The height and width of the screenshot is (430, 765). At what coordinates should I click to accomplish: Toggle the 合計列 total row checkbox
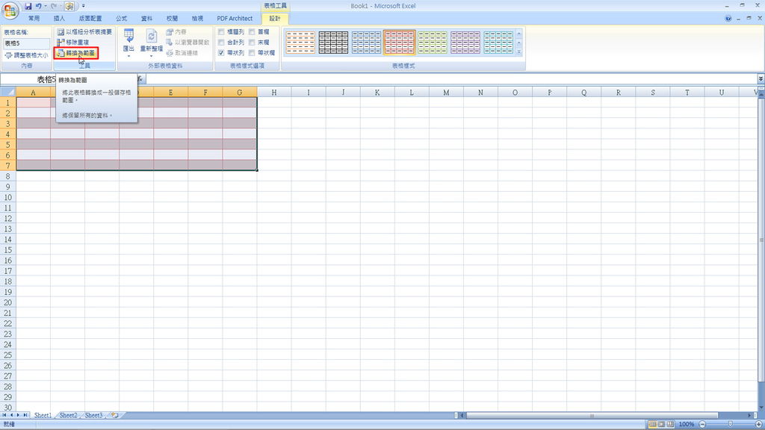click(x=221, y=43)
